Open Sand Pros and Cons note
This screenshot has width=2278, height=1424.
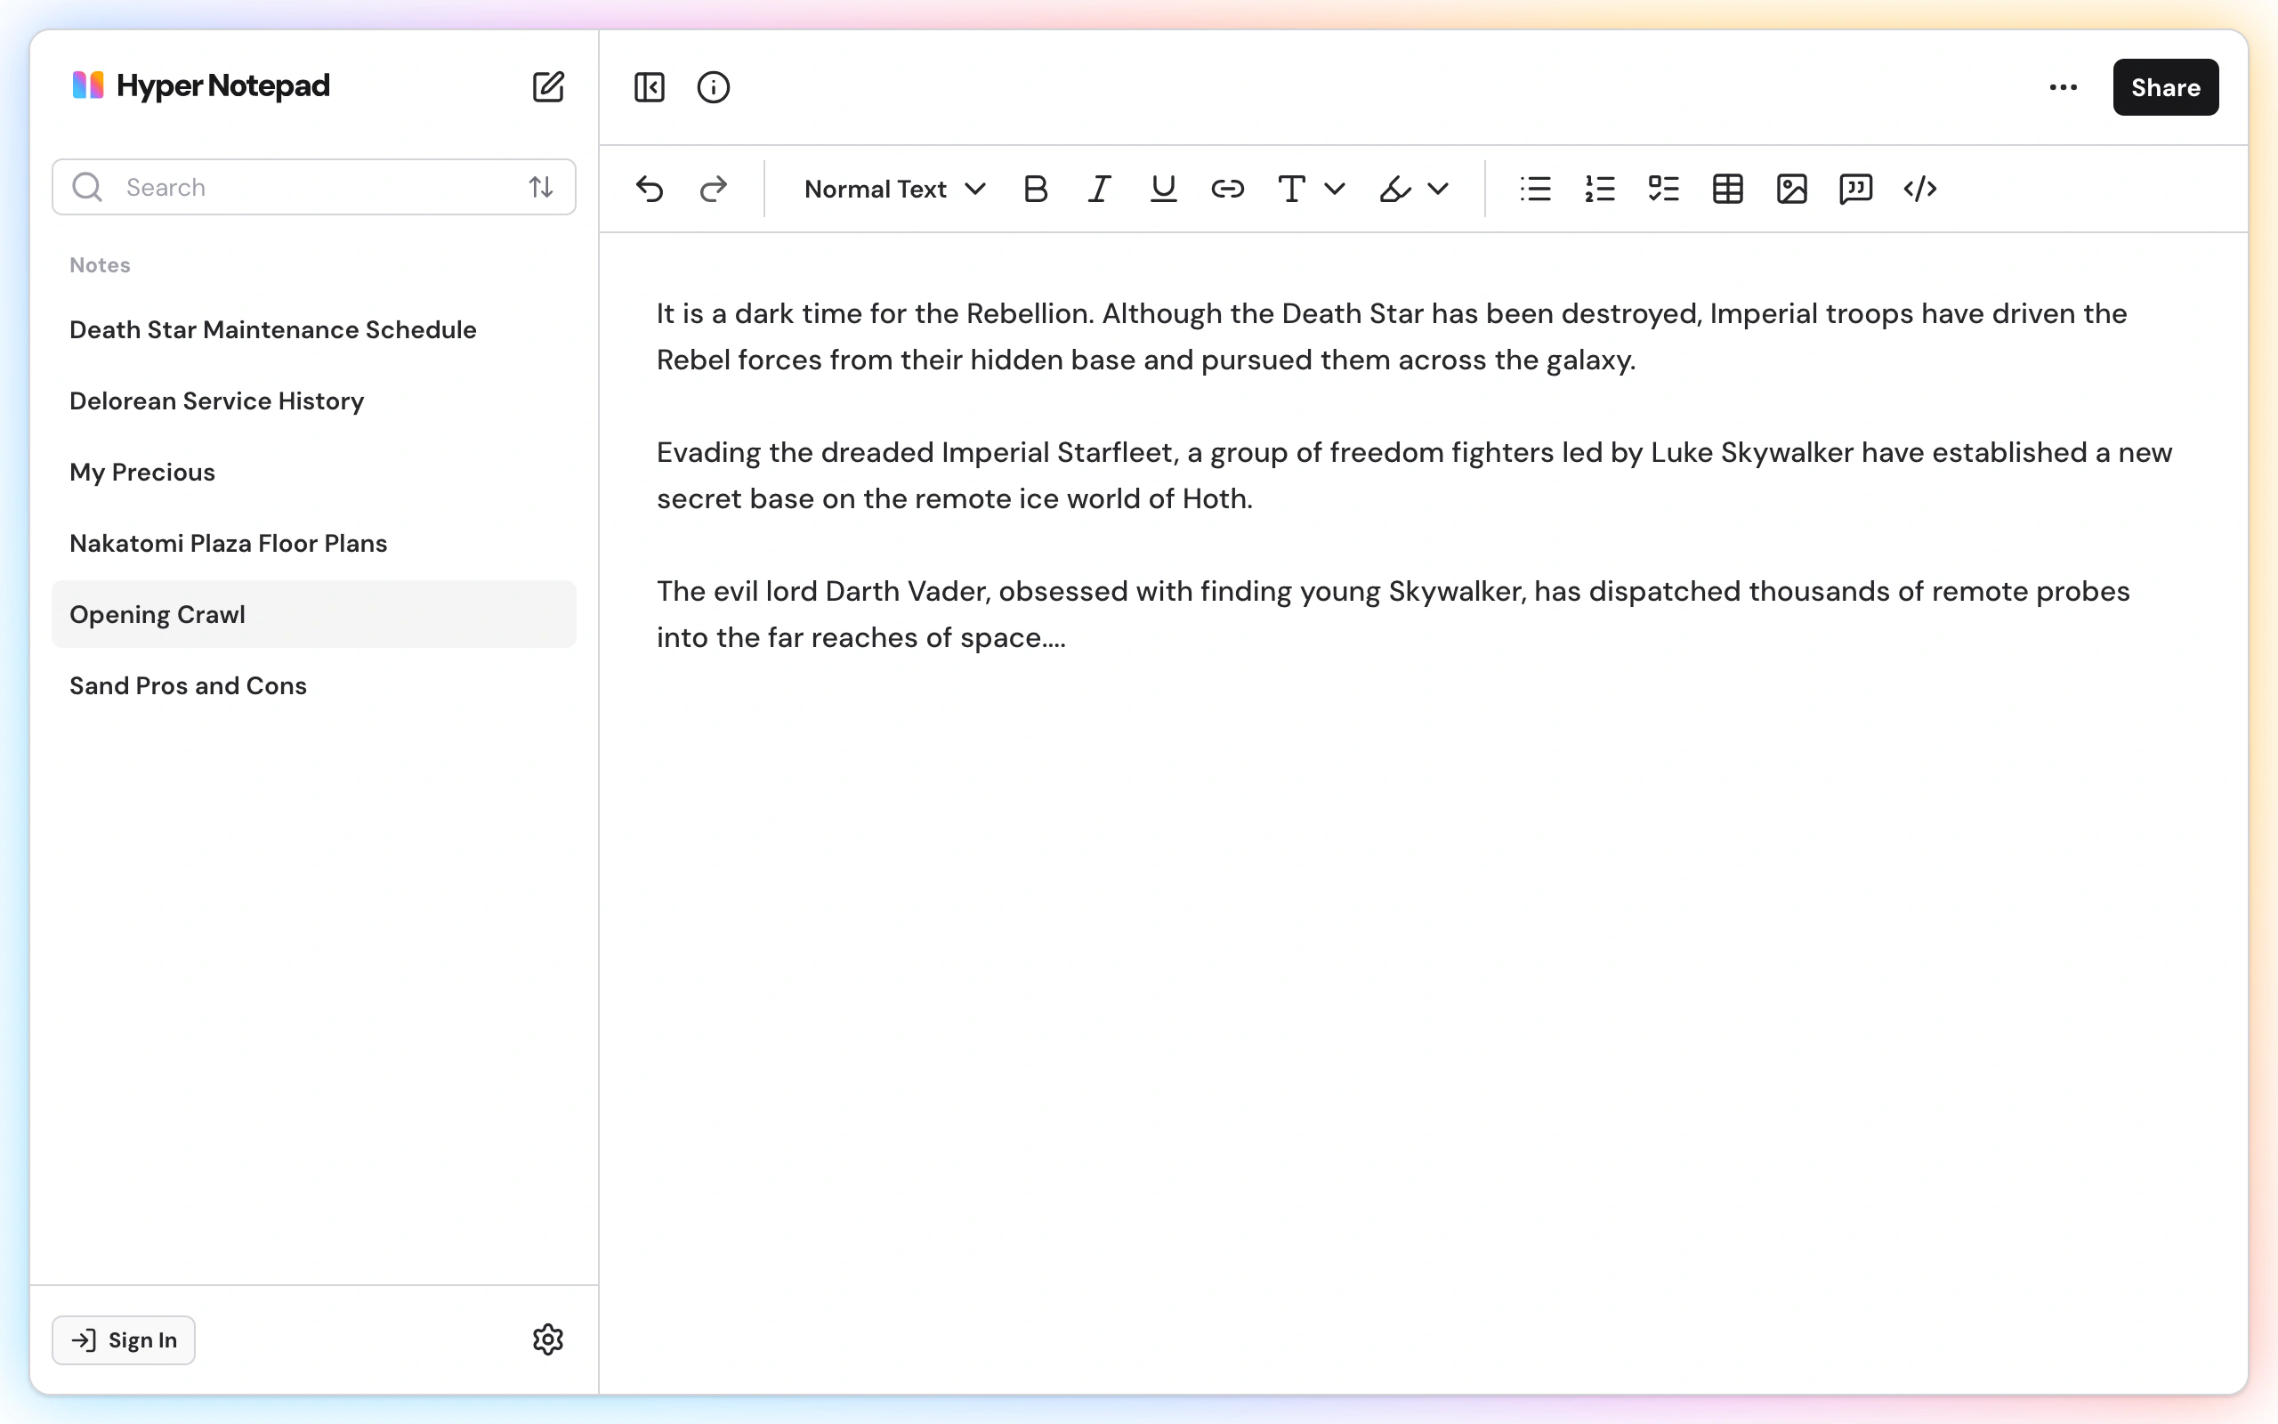pos(313,685)
